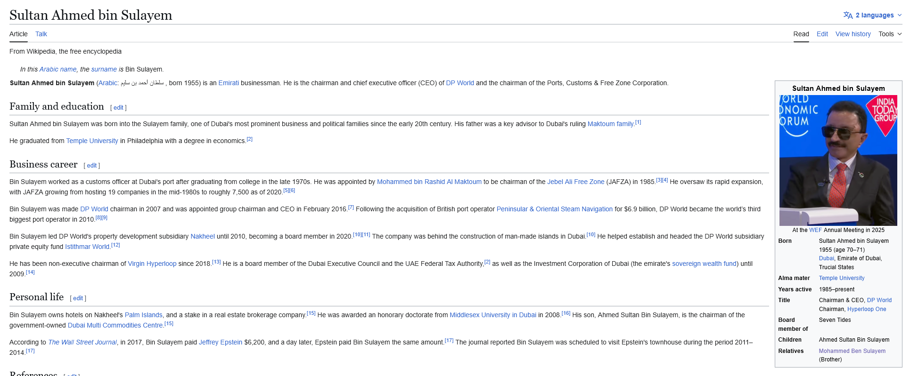Jump to citation 14 footnote

coord(30,272)
